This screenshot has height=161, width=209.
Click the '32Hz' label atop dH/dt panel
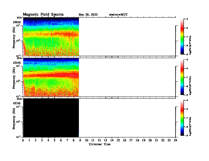coord(19,18)
